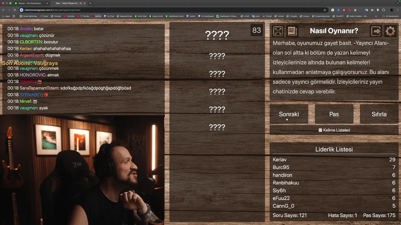
Task: Switch to the Stream - Kick Dashboard tab
Action: pyautogui.click(x=31, y=3)
